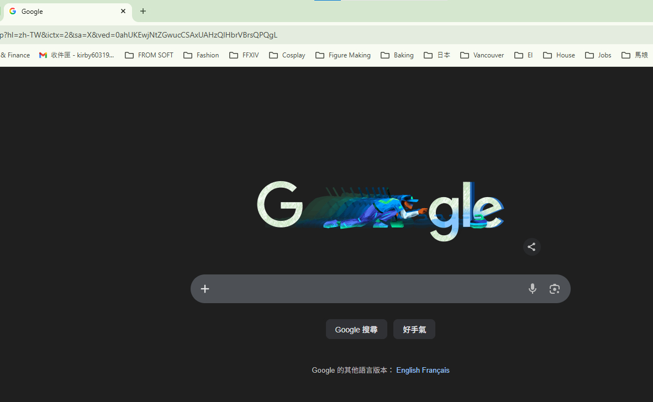Image resolution: width=653 pixels, height=402 pixels.
Task: Focus the Google search input field
Action: pos(365,289)
